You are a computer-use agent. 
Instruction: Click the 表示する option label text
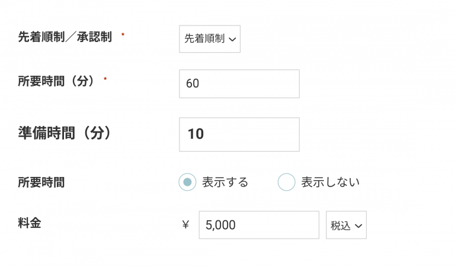pos(225,182)
